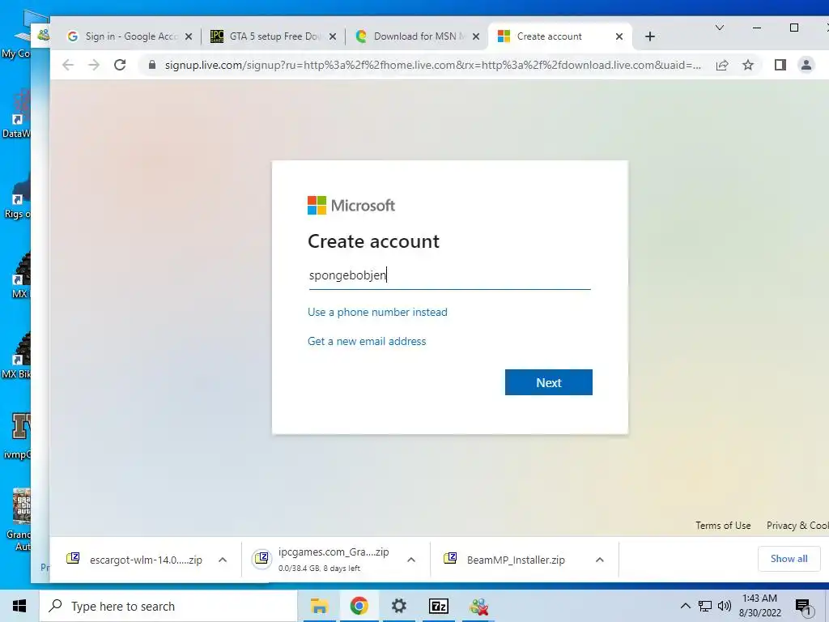This screenshot has width=829, height=622.
Task: Select the Rigs desktop shortcut
Action: (17, 197)
